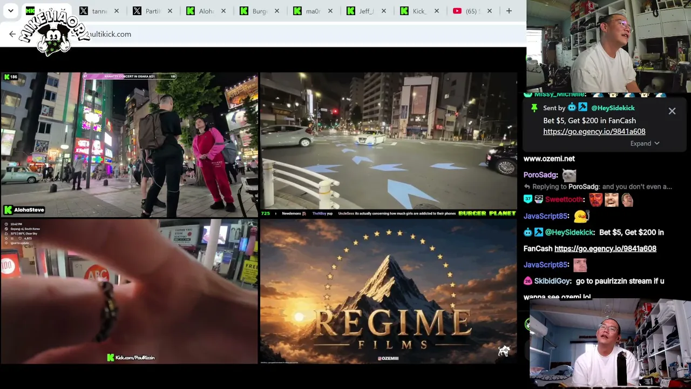Close the Aloha tab
Image resolution: width=691 pixels, height=389 pixels.
pos(223,11)
